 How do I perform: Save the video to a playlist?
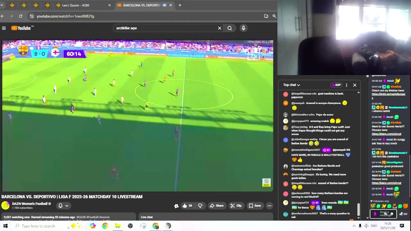point(255,206)
